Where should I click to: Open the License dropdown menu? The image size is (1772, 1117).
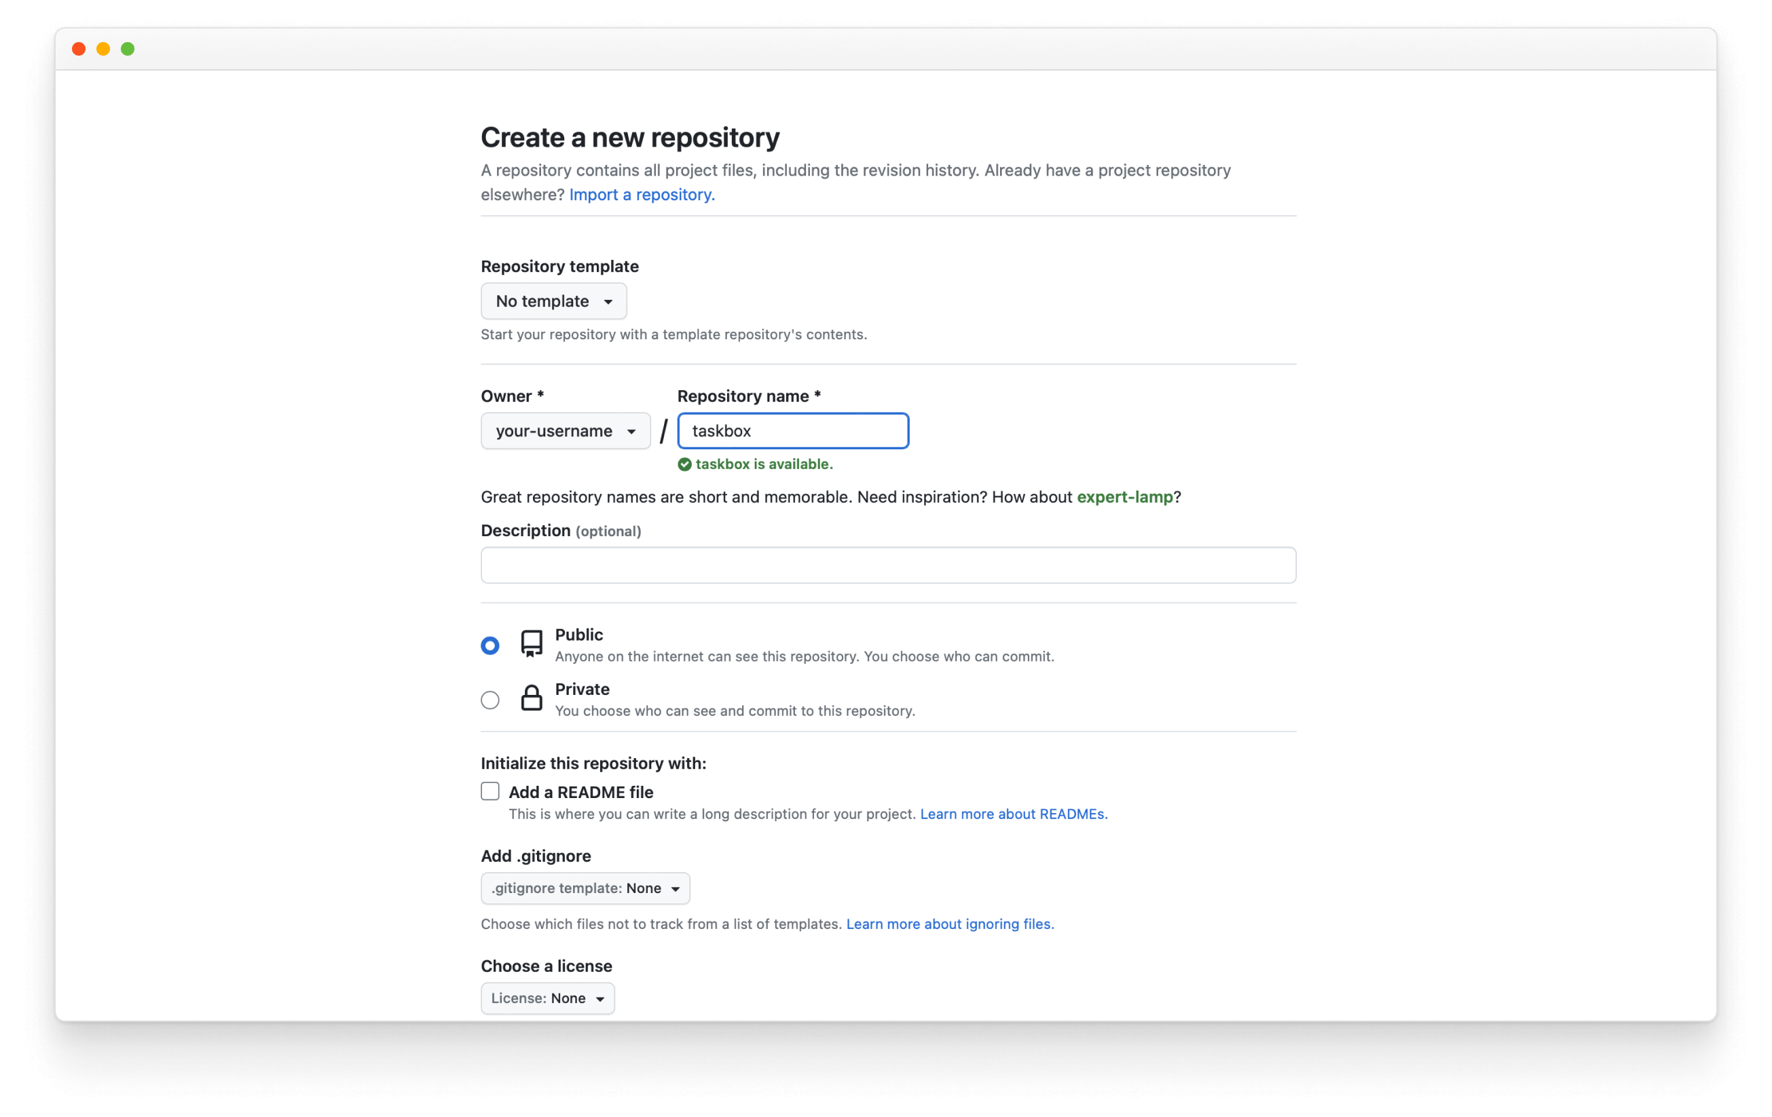pos(547,998)
